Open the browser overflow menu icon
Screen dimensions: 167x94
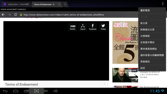(163, 4)
